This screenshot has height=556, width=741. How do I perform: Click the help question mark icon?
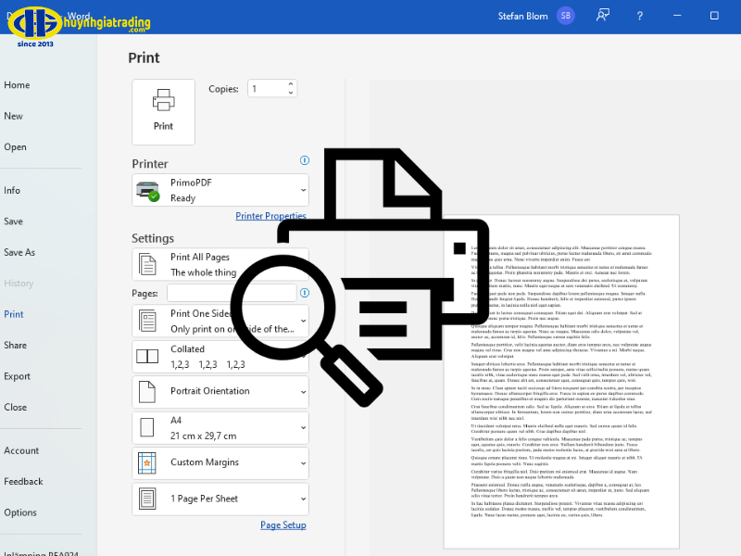coord(640,16)
